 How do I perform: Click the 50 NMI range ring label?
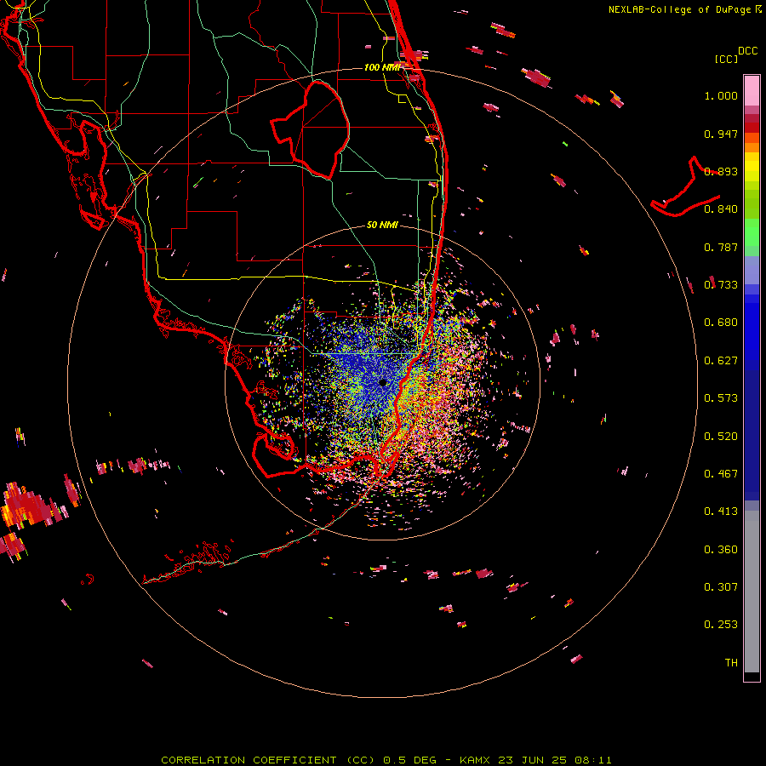point(382,225)
